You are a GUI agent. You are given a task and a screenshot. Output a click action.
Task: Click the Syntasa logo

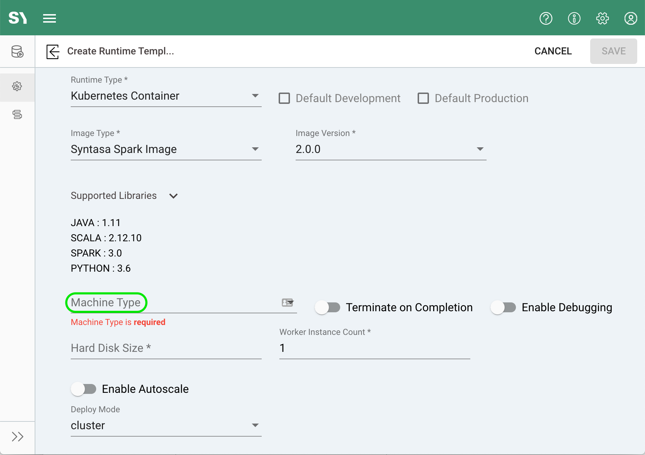pyautogui.click(x=18, y=18)
